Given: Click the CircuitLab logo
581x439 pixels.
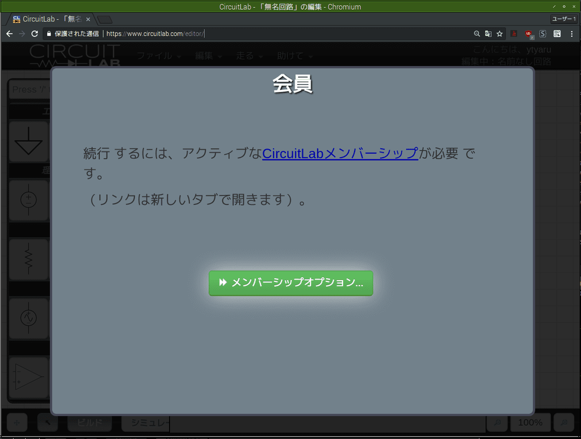Looking at the screenshot, I should pos(75,56).
